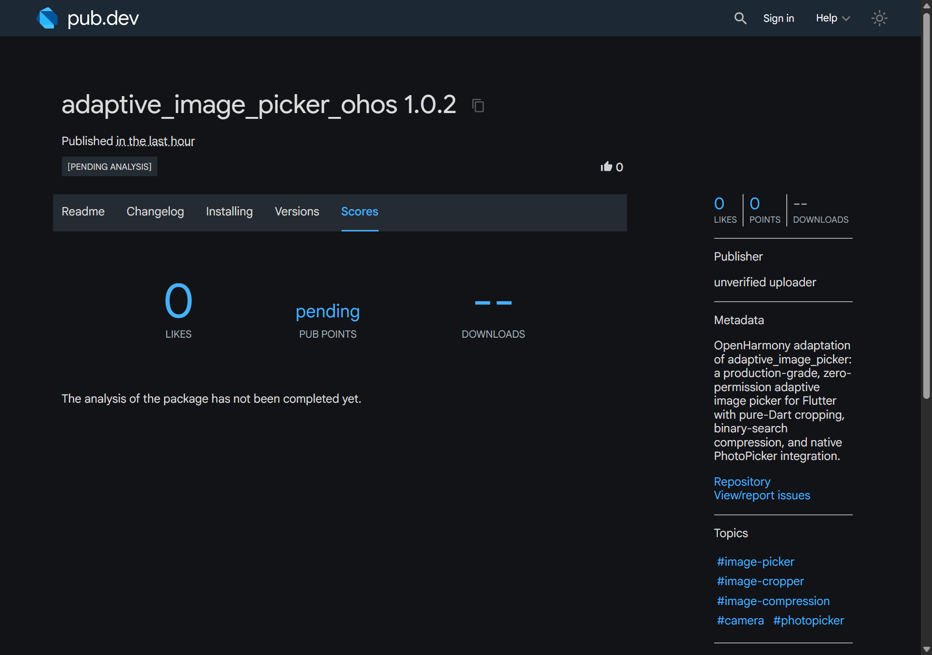Click the [PENDING ANALYSIS] tag
This screenshot has width=932, height=655.
[x=109, y=167]
